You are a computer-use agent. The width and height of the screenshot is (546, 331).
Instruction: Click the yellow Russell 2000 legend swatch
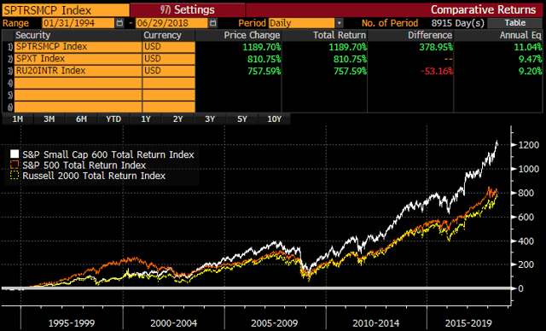pyautogui.click(x=15, y=175)
